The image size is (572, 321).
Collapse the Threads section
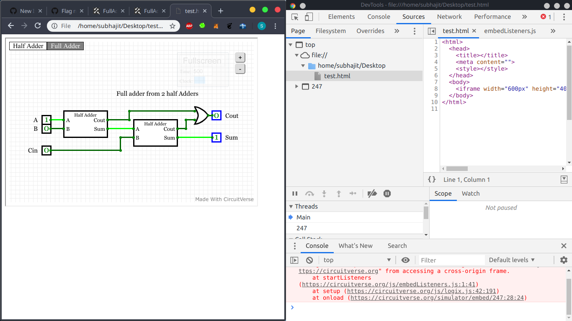(x=291, y=206)
